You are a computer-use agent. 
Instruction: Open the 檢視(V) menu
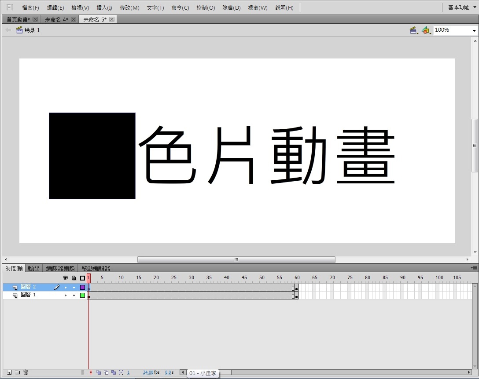(x=80, y=7)
